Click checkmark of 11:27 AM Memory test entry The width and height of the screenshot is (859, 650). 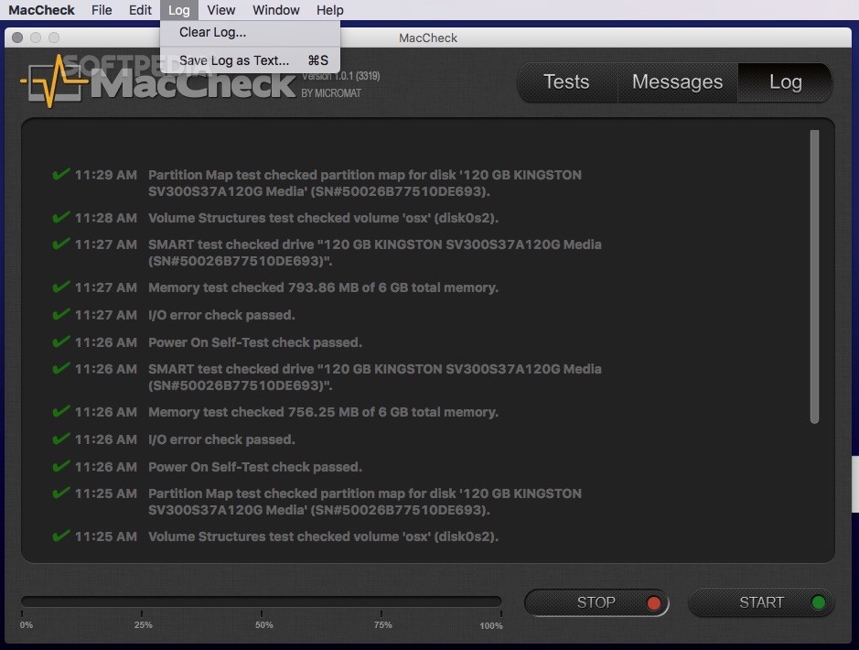[x=60, y=287]
